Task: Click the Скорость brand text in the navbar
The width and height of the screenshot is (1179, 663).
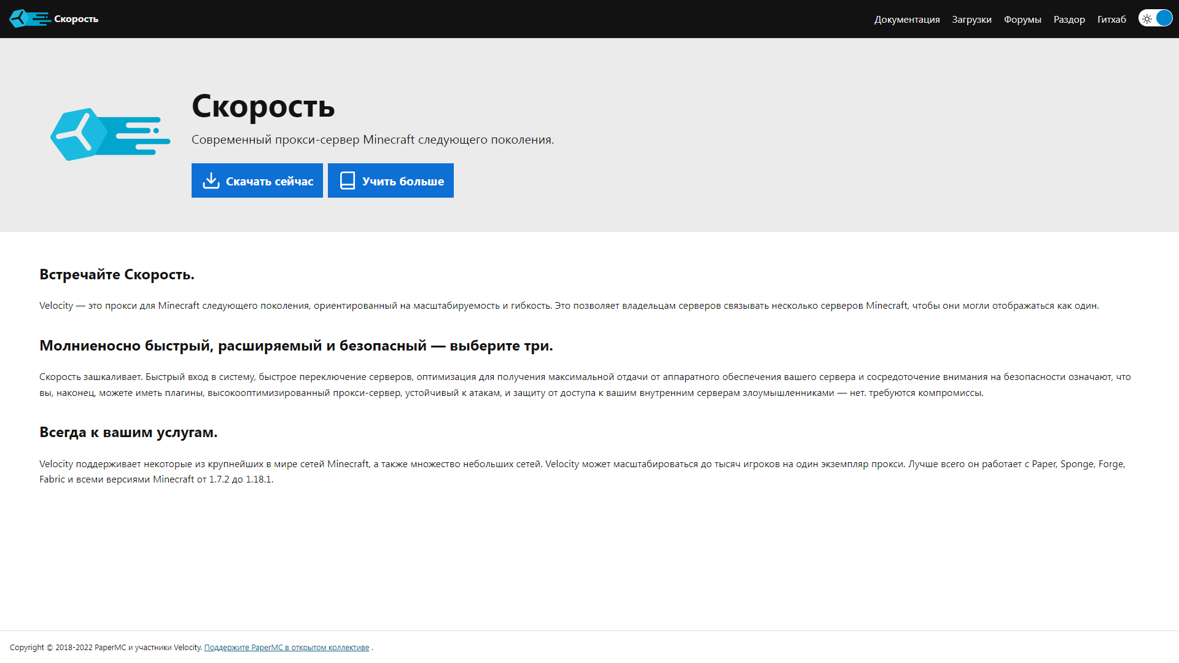Action: 76,19
